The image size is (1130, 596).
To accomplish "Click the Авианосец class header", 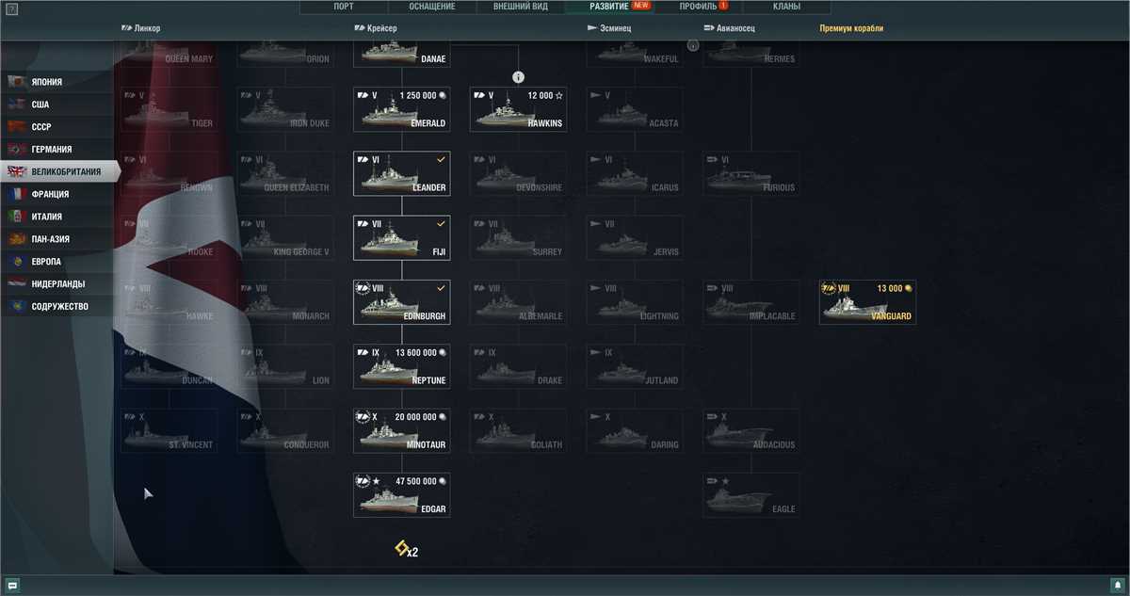I will pos(730,28).
